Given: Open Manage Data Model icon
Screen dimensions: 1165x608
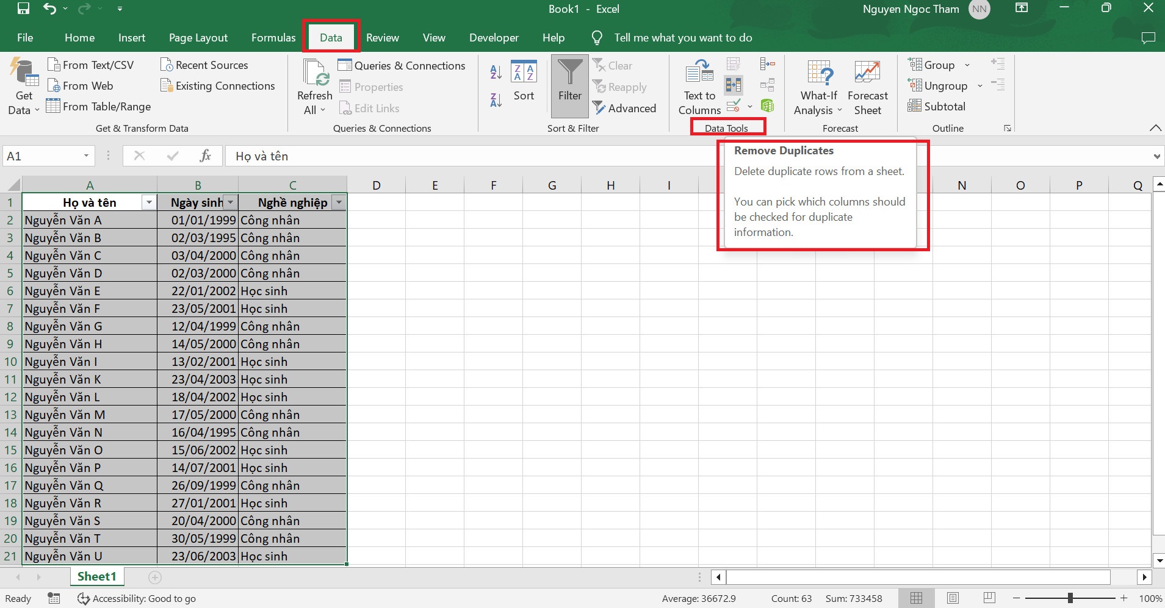Looking at the screenshot, I should (767, 106).
